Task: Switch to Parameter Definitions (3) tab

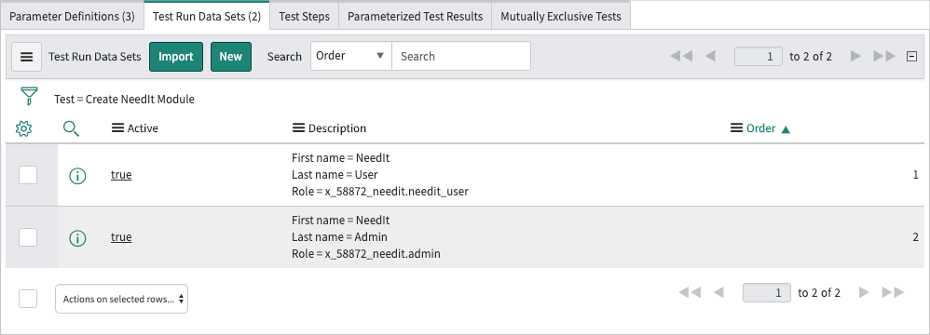Action: 73,16
